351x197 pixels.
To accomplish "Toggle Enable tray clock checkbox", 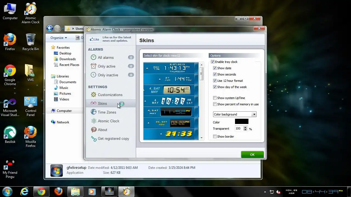I will point(213,62).
